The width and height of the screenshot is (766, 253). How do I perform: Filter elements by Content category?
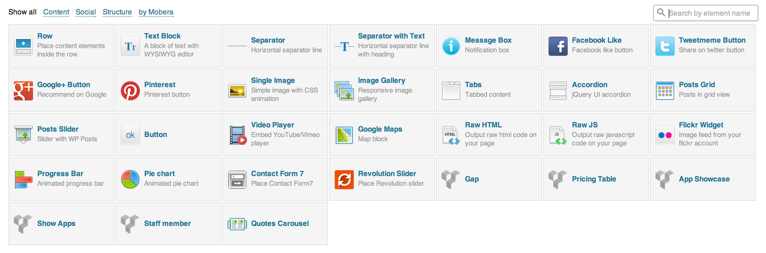pos(56,12)
